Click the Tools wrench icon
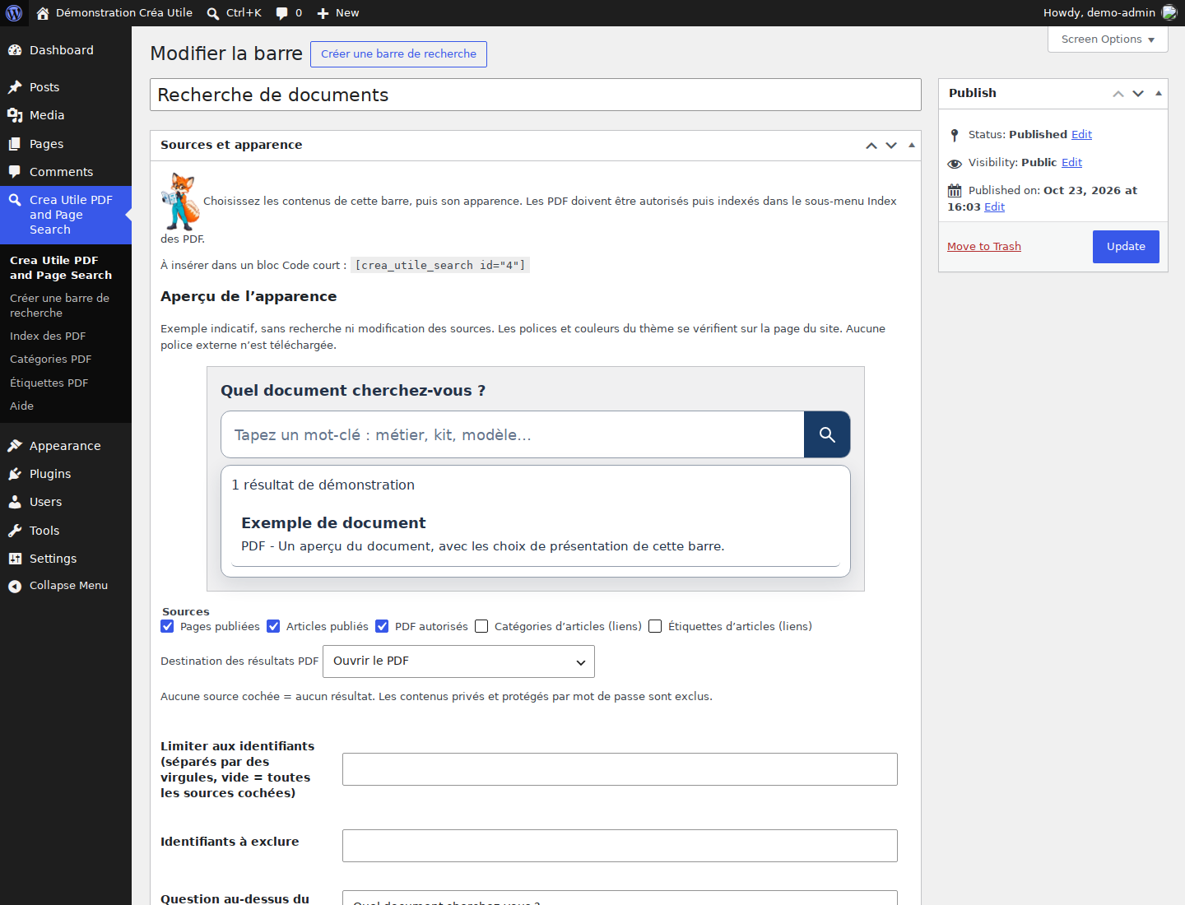Viewport: 1185px width, 905px height. pyautogui.click(x=15, y=531)
